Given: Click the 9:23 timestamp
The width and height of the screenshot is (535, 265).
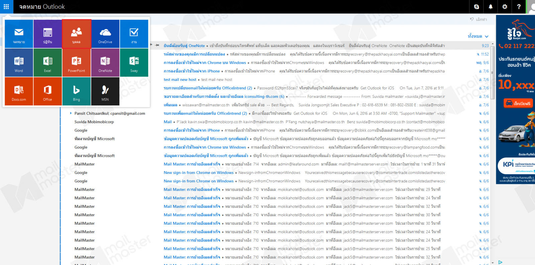Looking at the screenshot, I should tap(485, 46).
